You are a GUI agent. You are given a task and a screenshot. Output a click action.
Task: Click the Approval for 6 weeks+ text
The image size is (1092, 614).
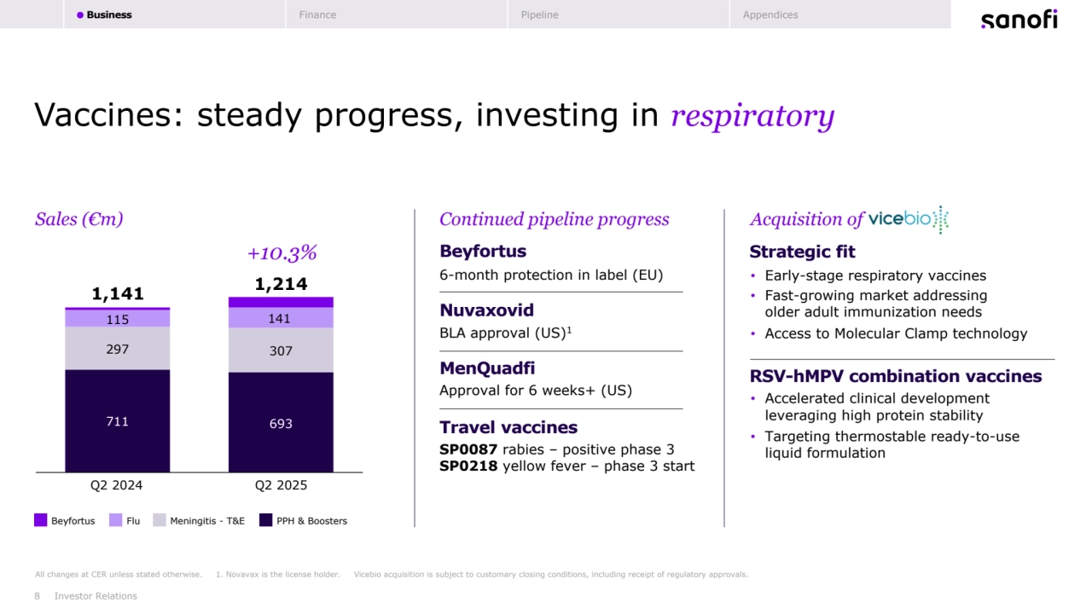[536, 391]
